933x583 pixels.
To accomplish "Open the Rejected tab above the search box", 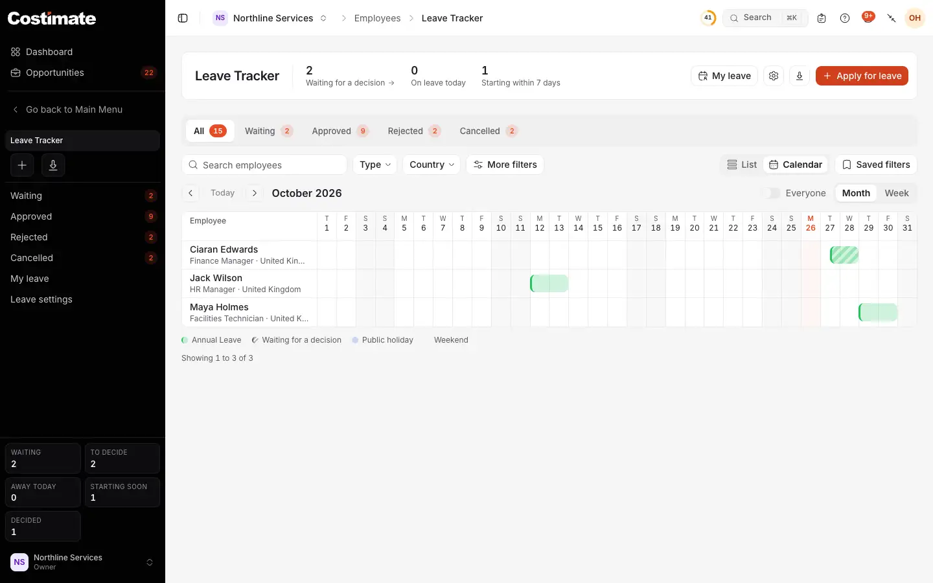I will [x=414, y=131].
